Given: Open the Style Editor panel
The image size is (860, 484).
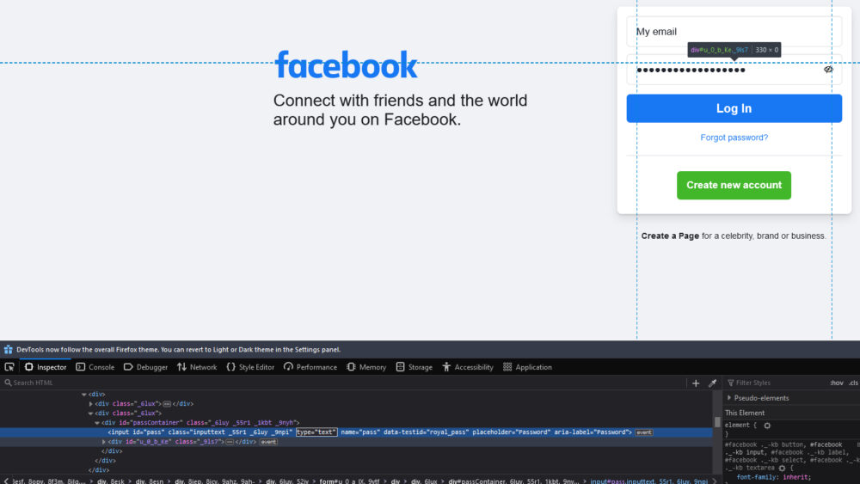Looking at the screenshot, I should pyautogui.click(x=250, y=367).
